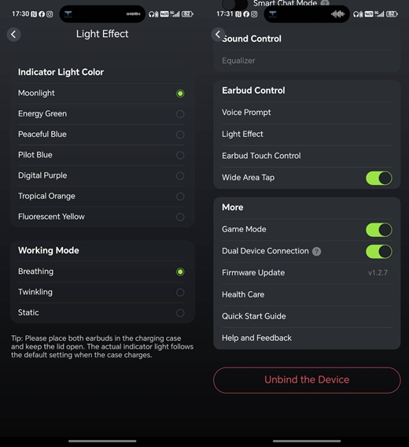Switch off Dual Device Connection
Viewport: 409px width, 447px height.
[x=379, y=252]
